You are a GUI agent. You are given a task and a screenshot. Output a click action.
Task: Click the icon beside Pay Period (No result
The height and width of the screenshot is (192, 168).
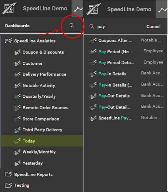pyautogui.click(x=93, y=52)
